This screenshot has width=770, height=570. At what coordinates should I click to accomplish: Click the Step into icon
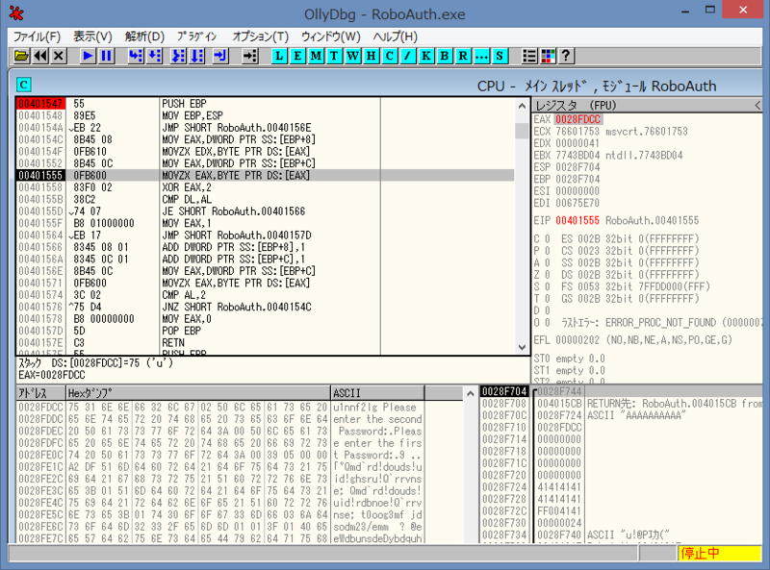136,56
